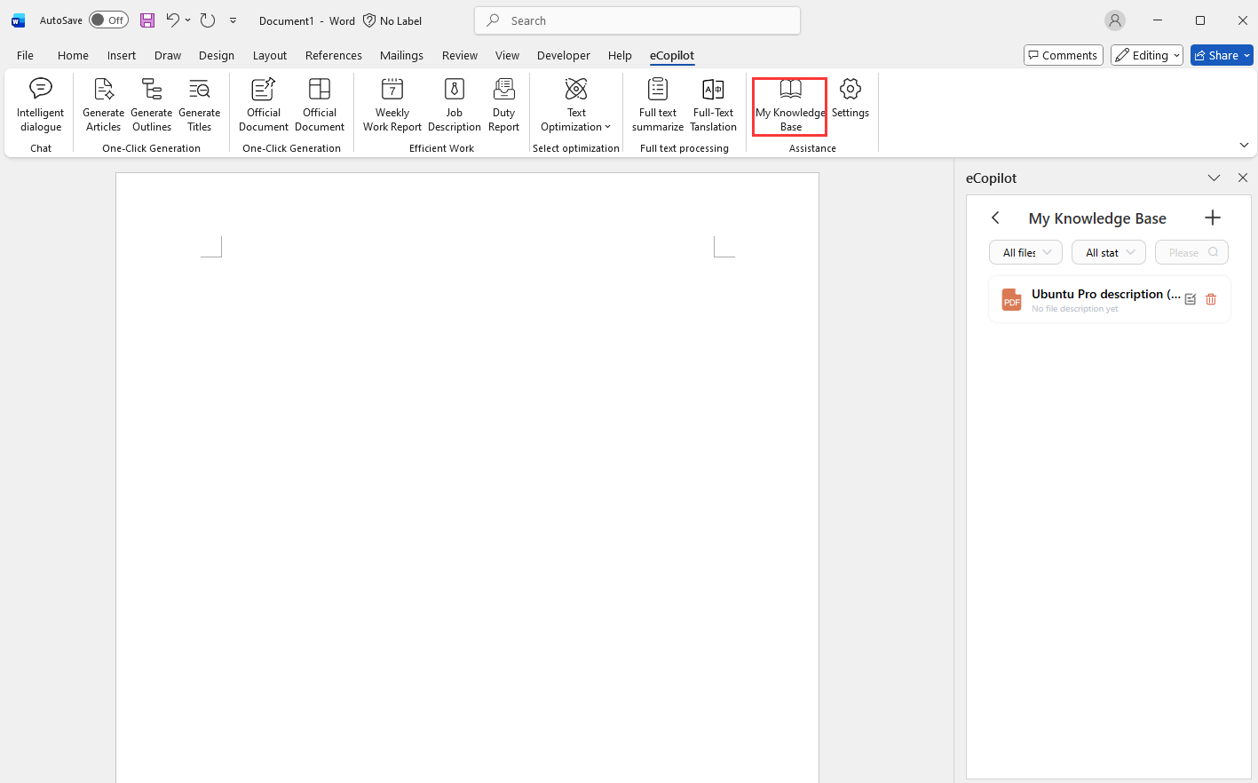This screenshot has width=1258, height=783.
Task: Open Job Description generator
Action: click(x=454, y=105)
